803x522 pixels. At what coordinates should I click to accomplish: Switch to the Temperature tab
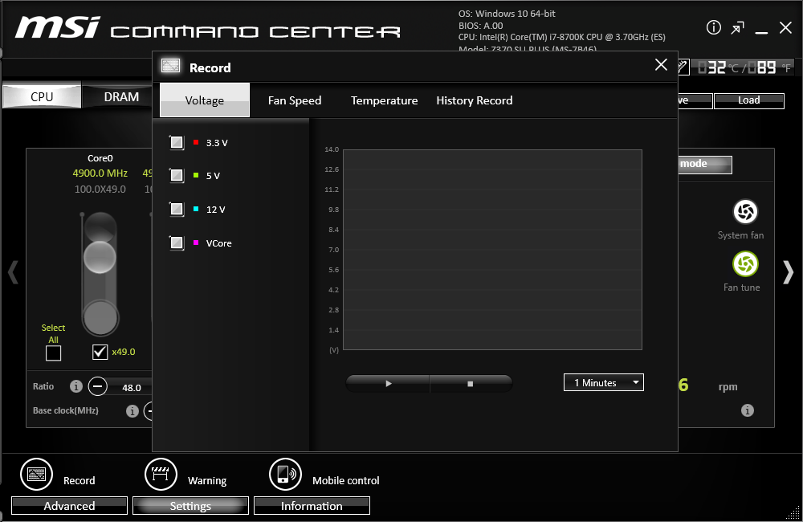[384, 100]
